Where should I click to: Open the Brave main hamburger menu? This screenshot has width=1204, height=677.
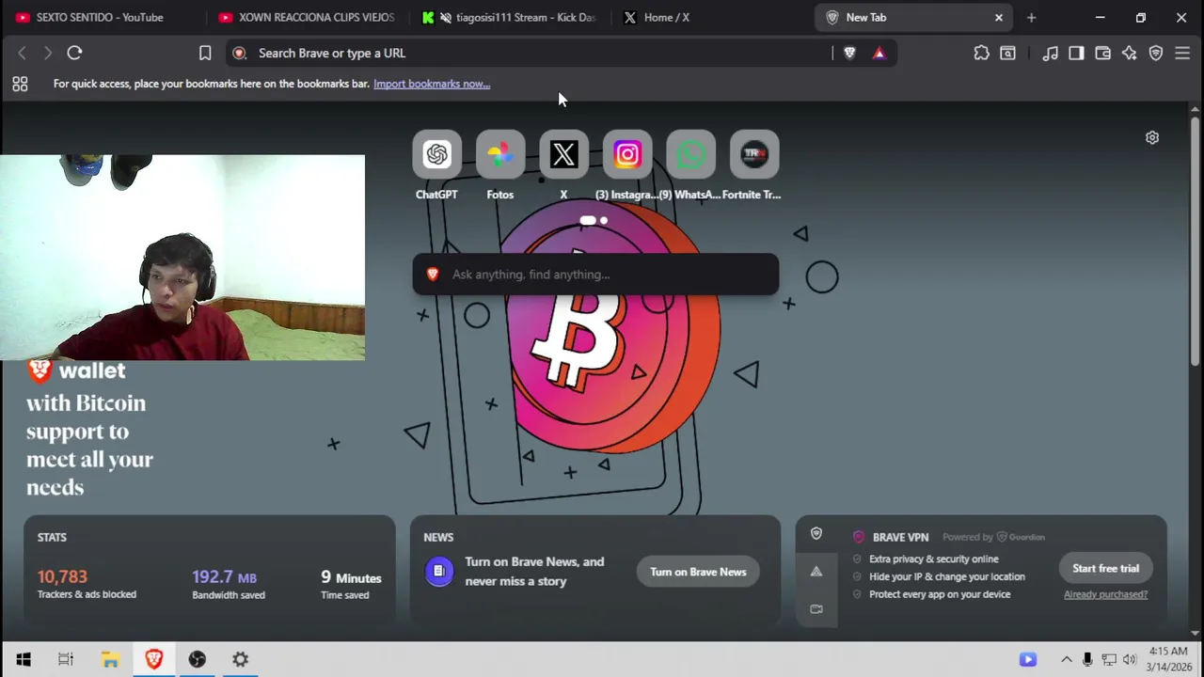click(x=1182, y=53)
